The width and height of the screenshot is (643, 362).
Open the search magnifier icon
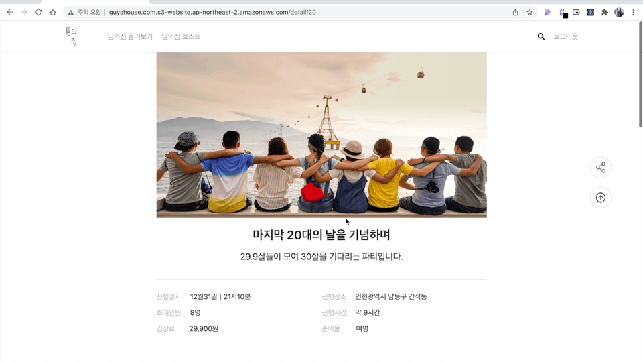coord(541,36)
